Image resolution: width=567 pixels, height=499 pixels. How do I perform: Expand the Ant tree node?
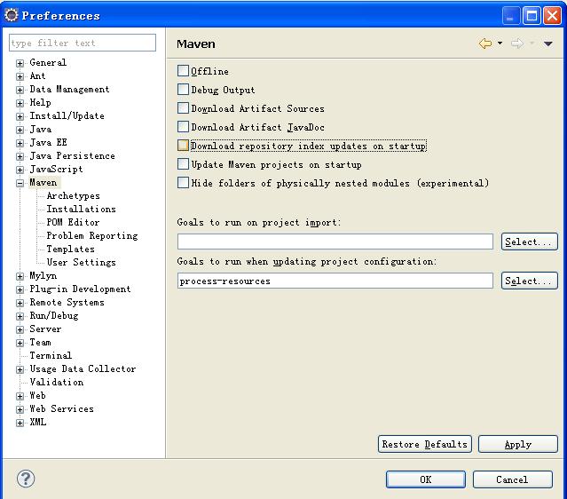[20, 76]
